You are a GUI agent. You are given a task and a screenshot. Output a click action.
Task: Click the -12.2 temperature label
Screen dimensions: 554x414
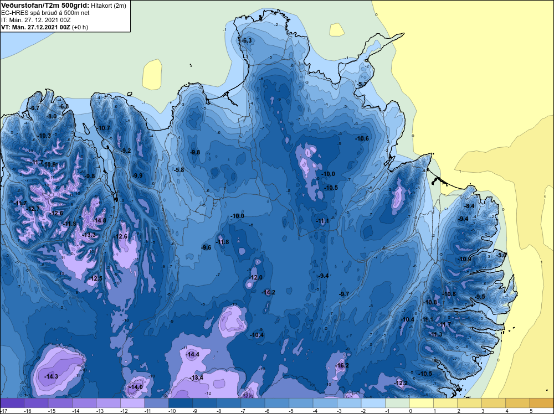point(401,384)
